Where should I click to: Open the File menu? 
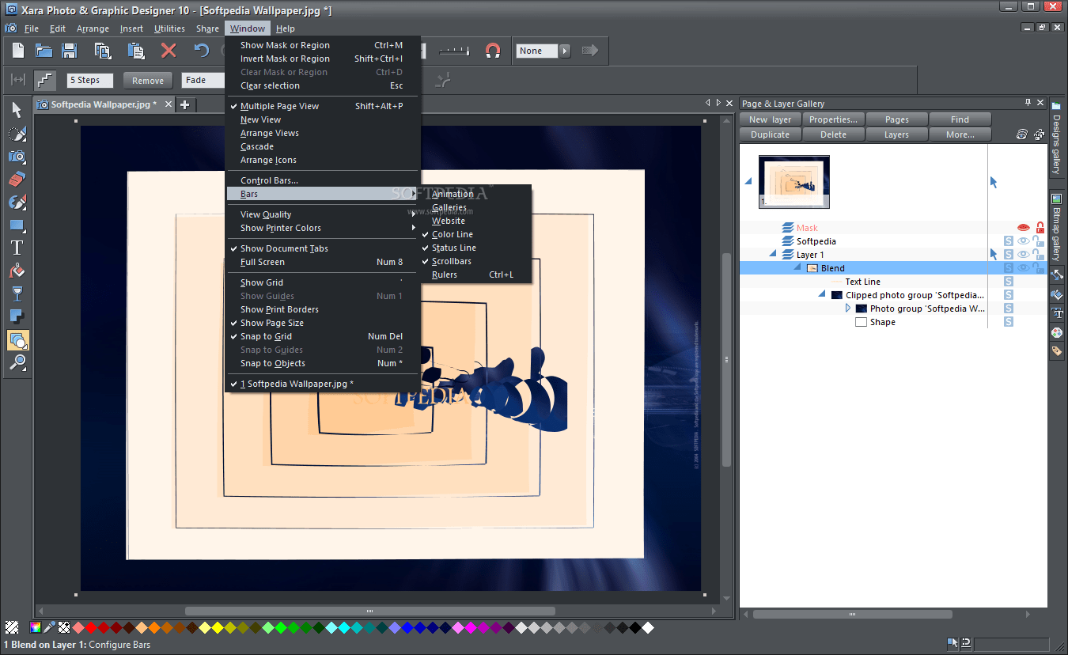click(x=32, y=28)
